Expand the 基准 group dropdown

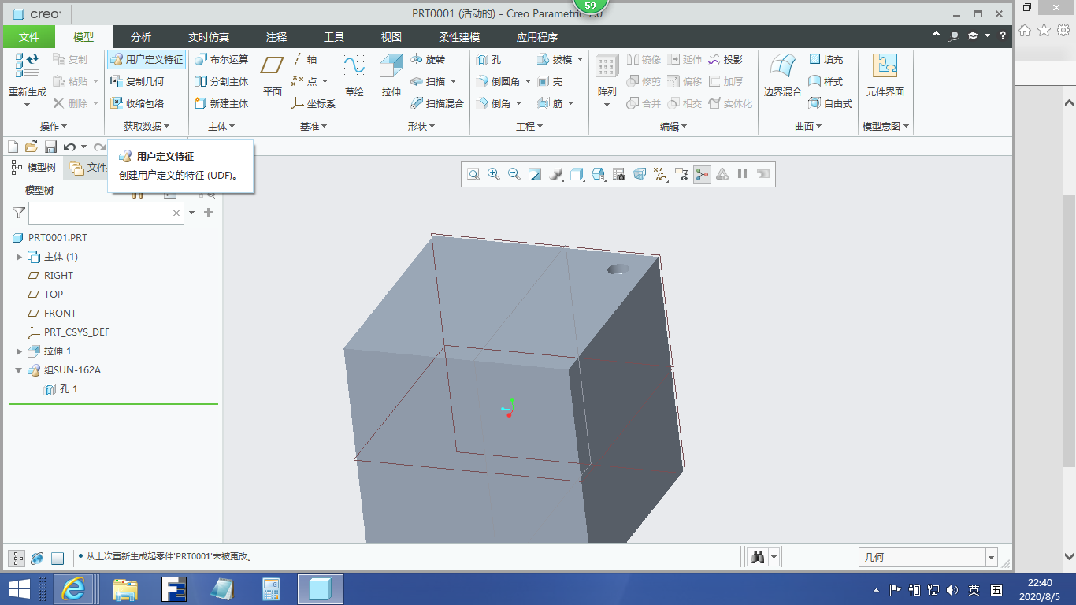pyautogui.click(x=314, y=126)
